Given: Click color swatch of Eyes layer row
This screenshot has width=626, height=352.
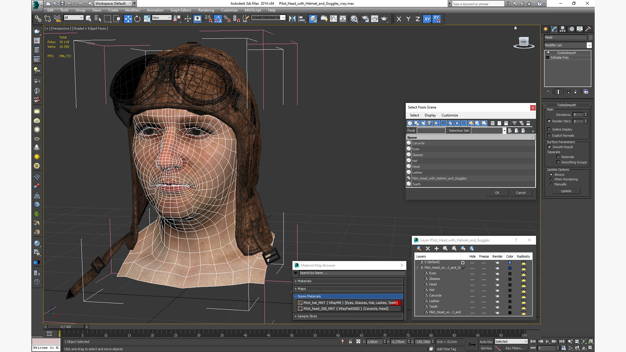Looking at the screenshot, I should [510, 273].
